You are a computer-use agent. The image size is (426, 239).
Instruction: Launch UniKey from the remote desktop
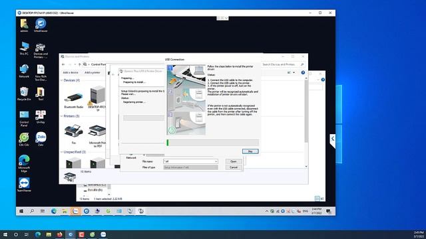click(41, 117)
